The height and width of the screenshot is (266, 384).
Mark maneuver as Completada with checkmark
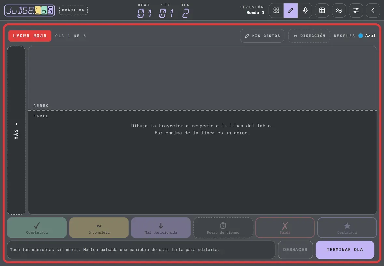pyautogui.click(x=37, y=228)
